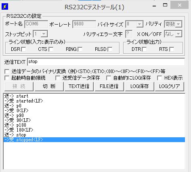
Task: Select log line ->受 started<LF>
Action: (x=94, y=101)
